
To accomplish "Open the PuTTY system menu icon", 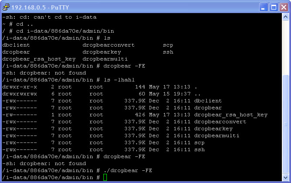I will point(6,7).
